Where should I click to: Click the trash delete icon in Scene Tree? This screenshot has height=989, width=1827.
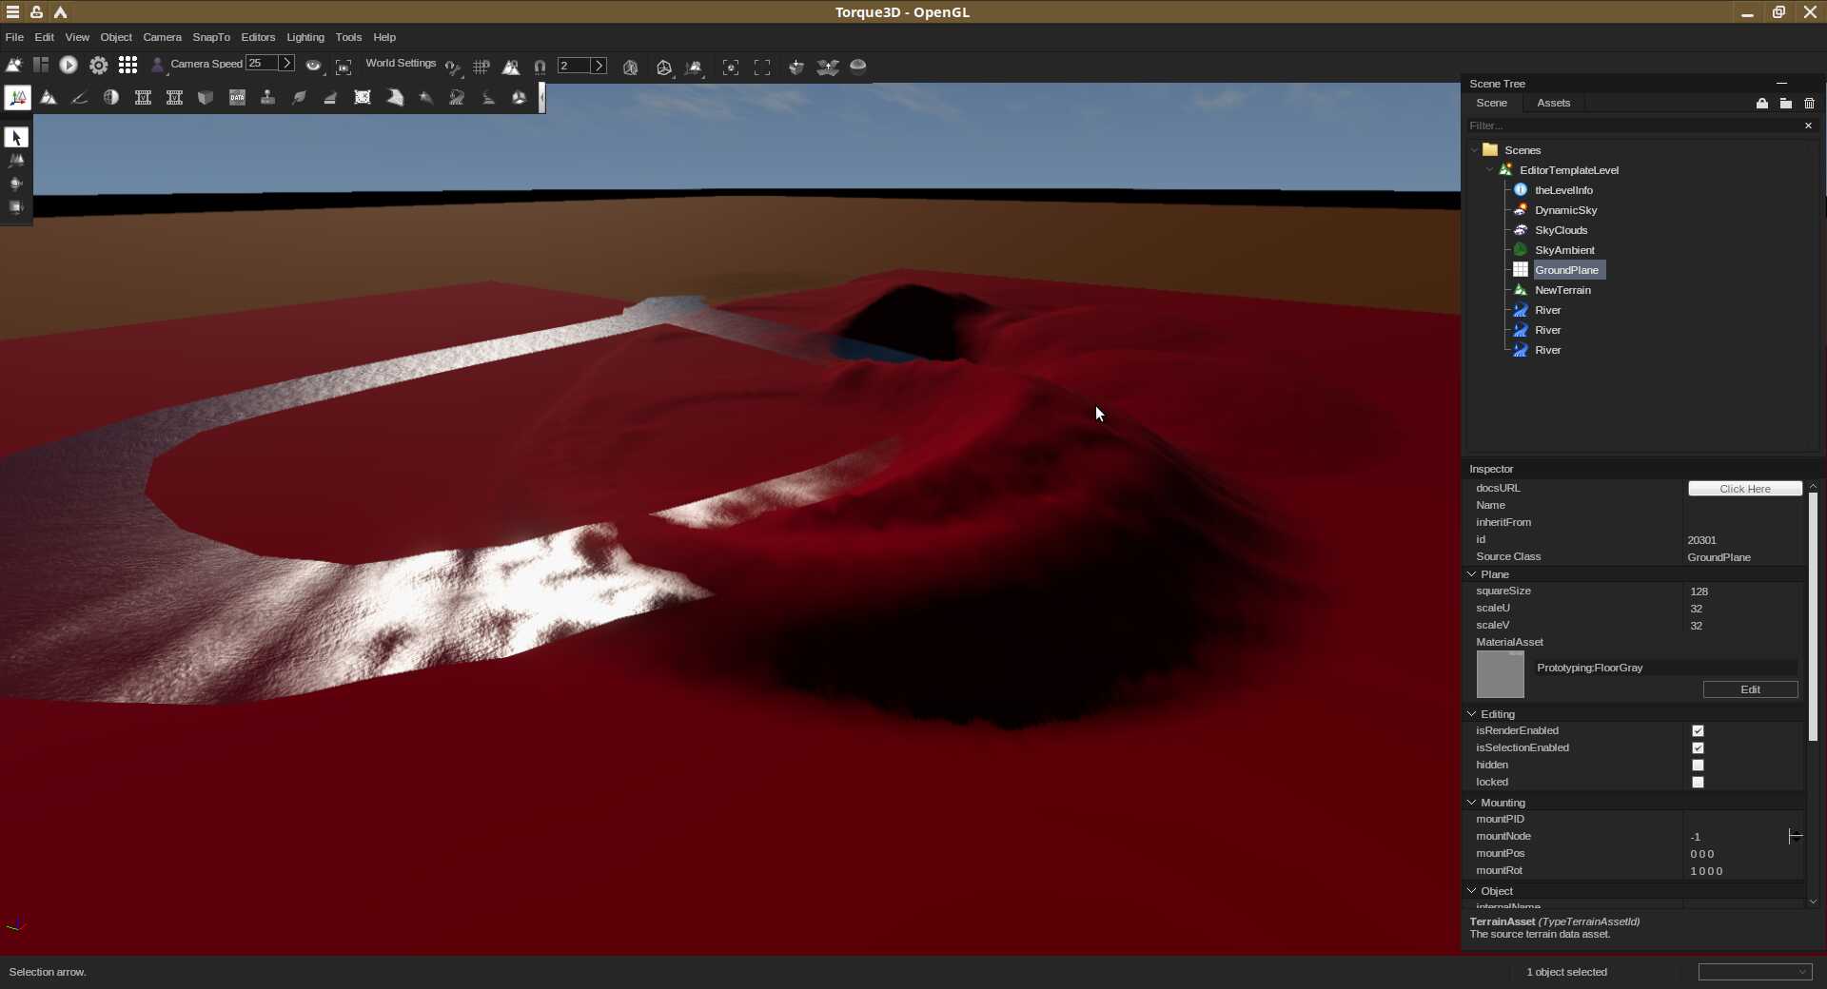1810,103
